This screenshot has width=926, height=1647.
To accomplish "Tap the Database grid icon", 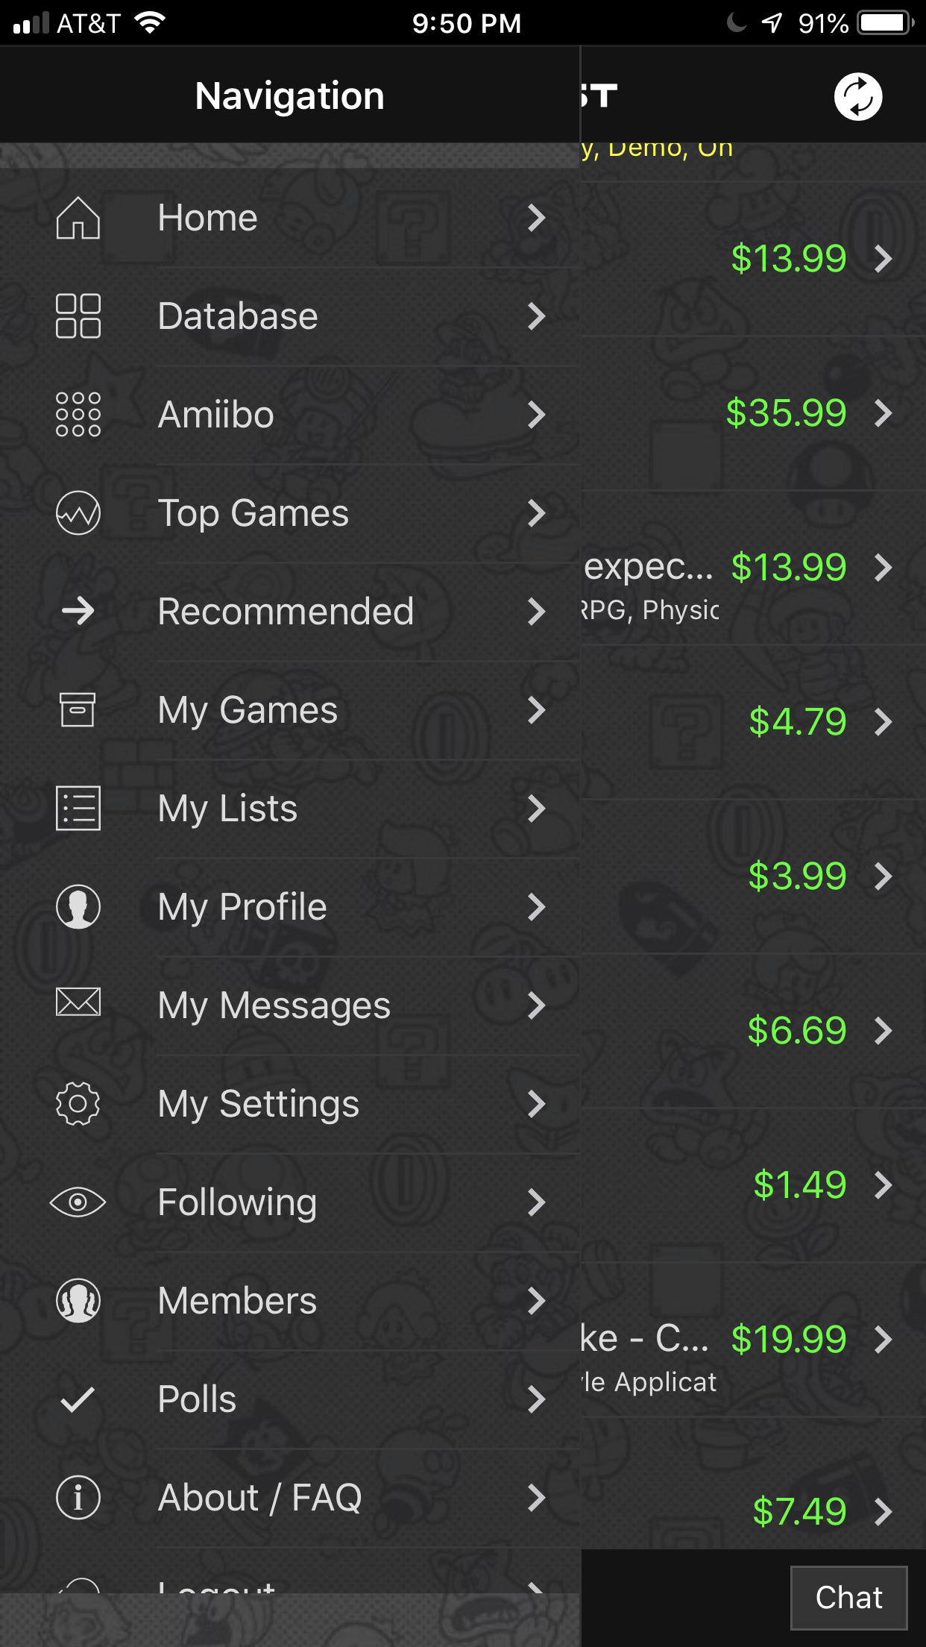I will pos(78,316).
